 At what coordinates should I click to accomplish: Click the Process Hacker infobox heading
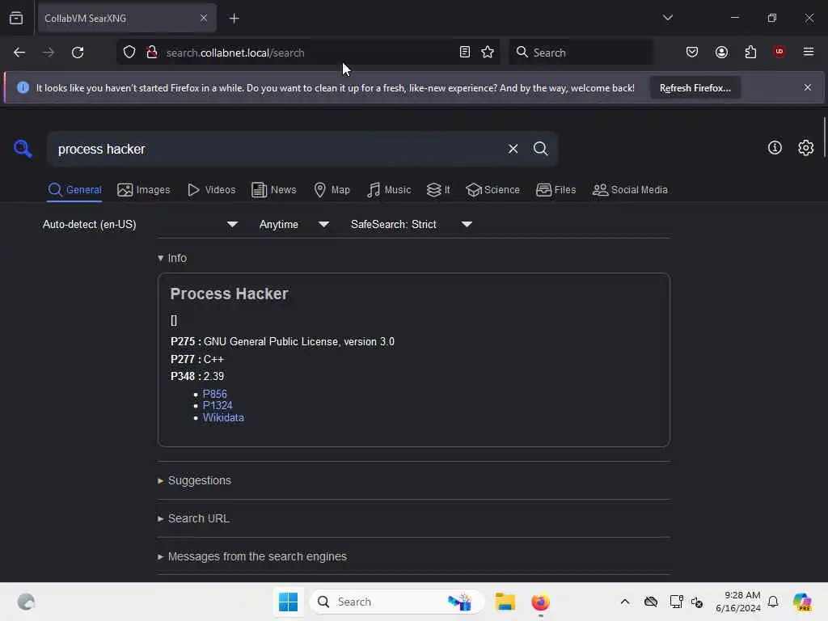[x=229, y=294]
